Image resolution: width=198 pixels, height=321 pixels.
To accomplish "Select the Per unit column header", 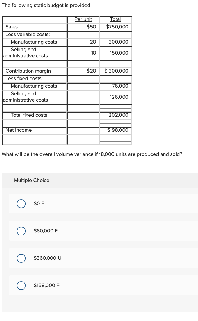I will (x=83, y=19).
